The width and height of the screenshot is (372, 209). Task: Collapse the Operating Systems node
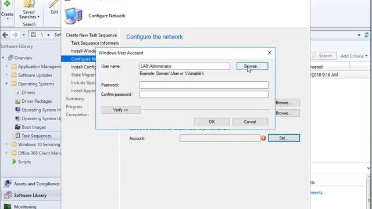pos(6,84)
